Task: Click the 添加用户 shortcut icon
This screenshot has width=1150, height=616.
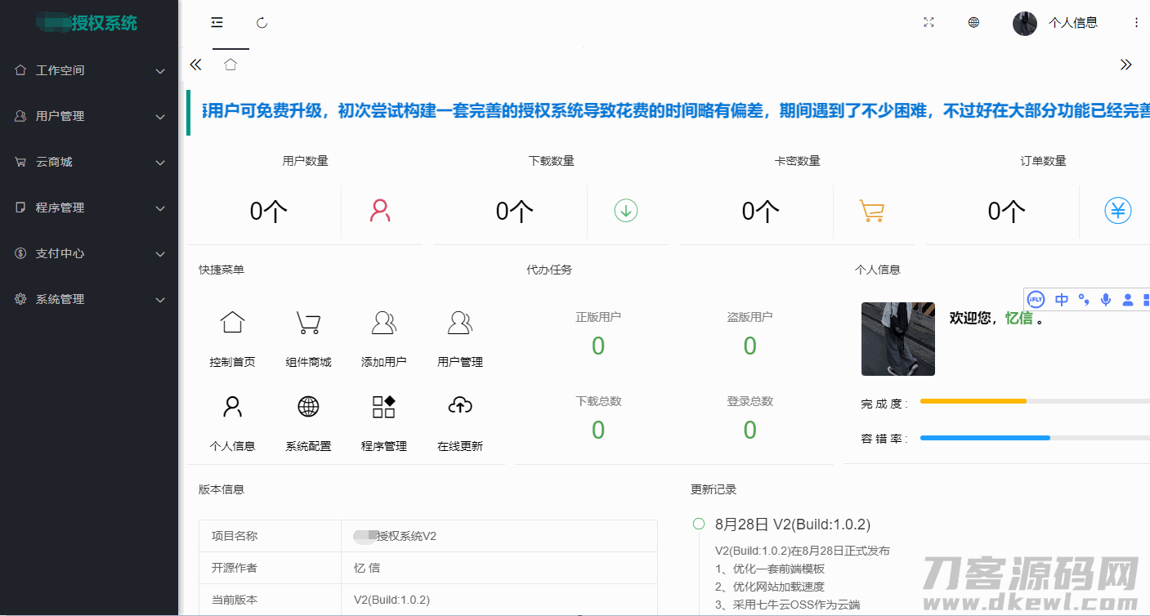Action: [x=383, y=324]
